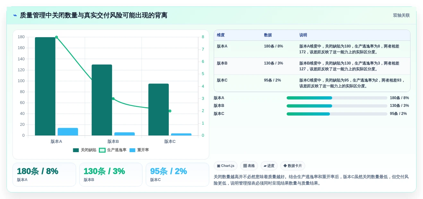Select the 数据卡片 tag chip

click(x=293, y=166)
